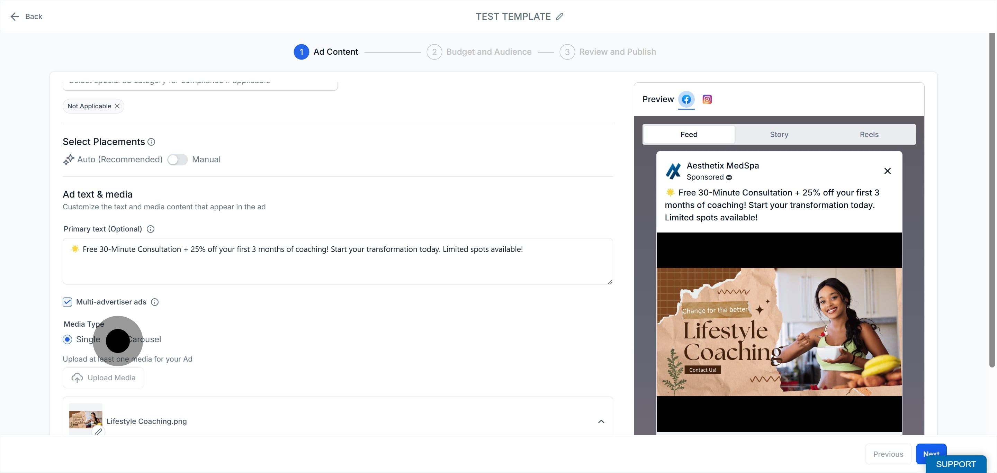Open Select Placements info icon
Image resolution: width=997 pixels, height=473 pixels.
(x=151, y=142)
